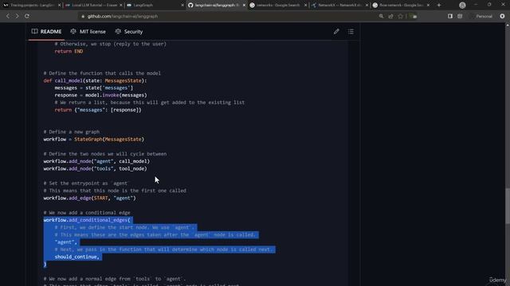This screenshot has height=286, width=510.
Task: Click the 'workflow.add_node("agent", call_model)' line
Action: click(96, 161)
